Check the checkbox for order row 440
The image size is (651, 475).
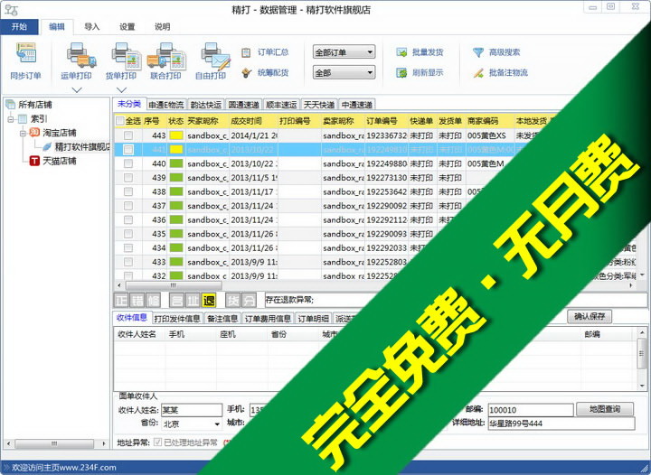[x=128, y=163]
